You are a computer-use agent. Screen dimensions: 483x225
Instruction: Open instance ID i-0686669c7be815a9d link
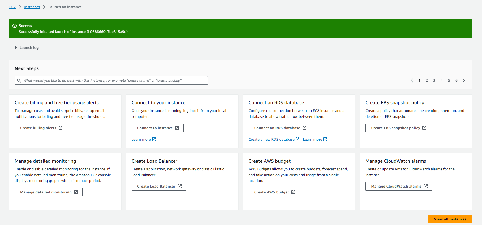pyautogui.click(x=107, y=32)
